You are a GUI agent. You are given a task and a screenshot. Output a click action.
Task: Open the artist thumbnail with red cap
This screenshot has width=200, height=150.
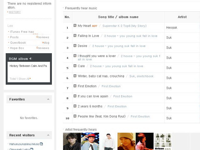coord(90,141)
